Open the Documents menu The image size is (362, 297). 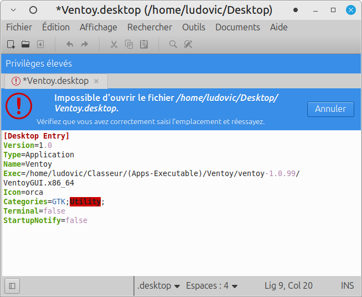click(x=237, y=27)
